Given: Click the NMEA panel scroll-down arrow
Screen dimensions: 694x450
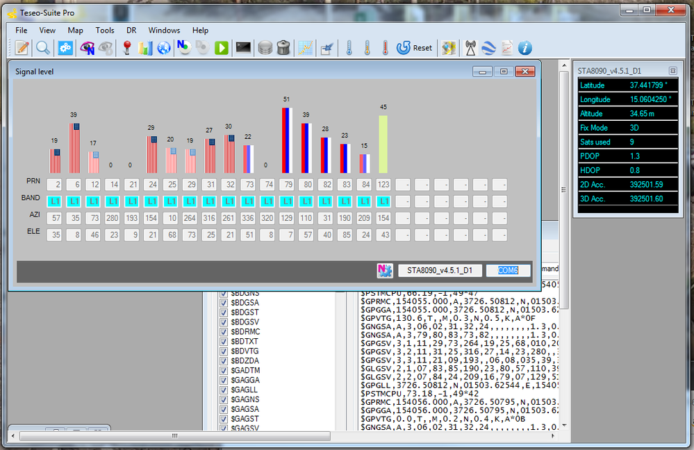Looking at the screenshot, I should pyautogui.click(x=564, y=426).
